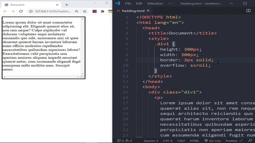The image size is (255, 143).
Task: Click the <html lang="en"> line
Action: pos(160,23)
